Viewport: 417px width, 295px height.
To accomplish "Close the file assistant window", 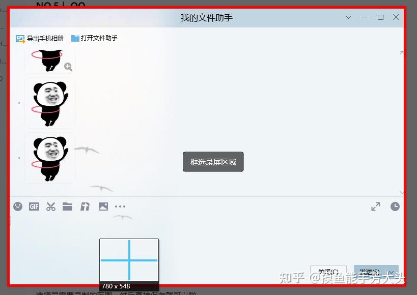I will pos(396,17).
